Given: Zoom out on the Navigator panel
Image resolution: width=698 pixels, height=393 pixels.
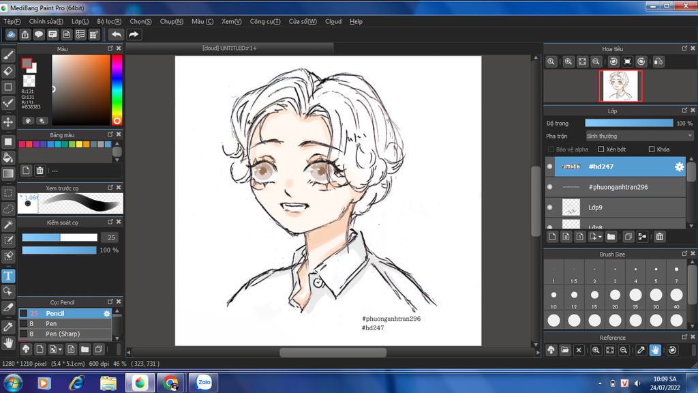Looking at the screenshot, I should pyautogui.click(x=596, y=61).
